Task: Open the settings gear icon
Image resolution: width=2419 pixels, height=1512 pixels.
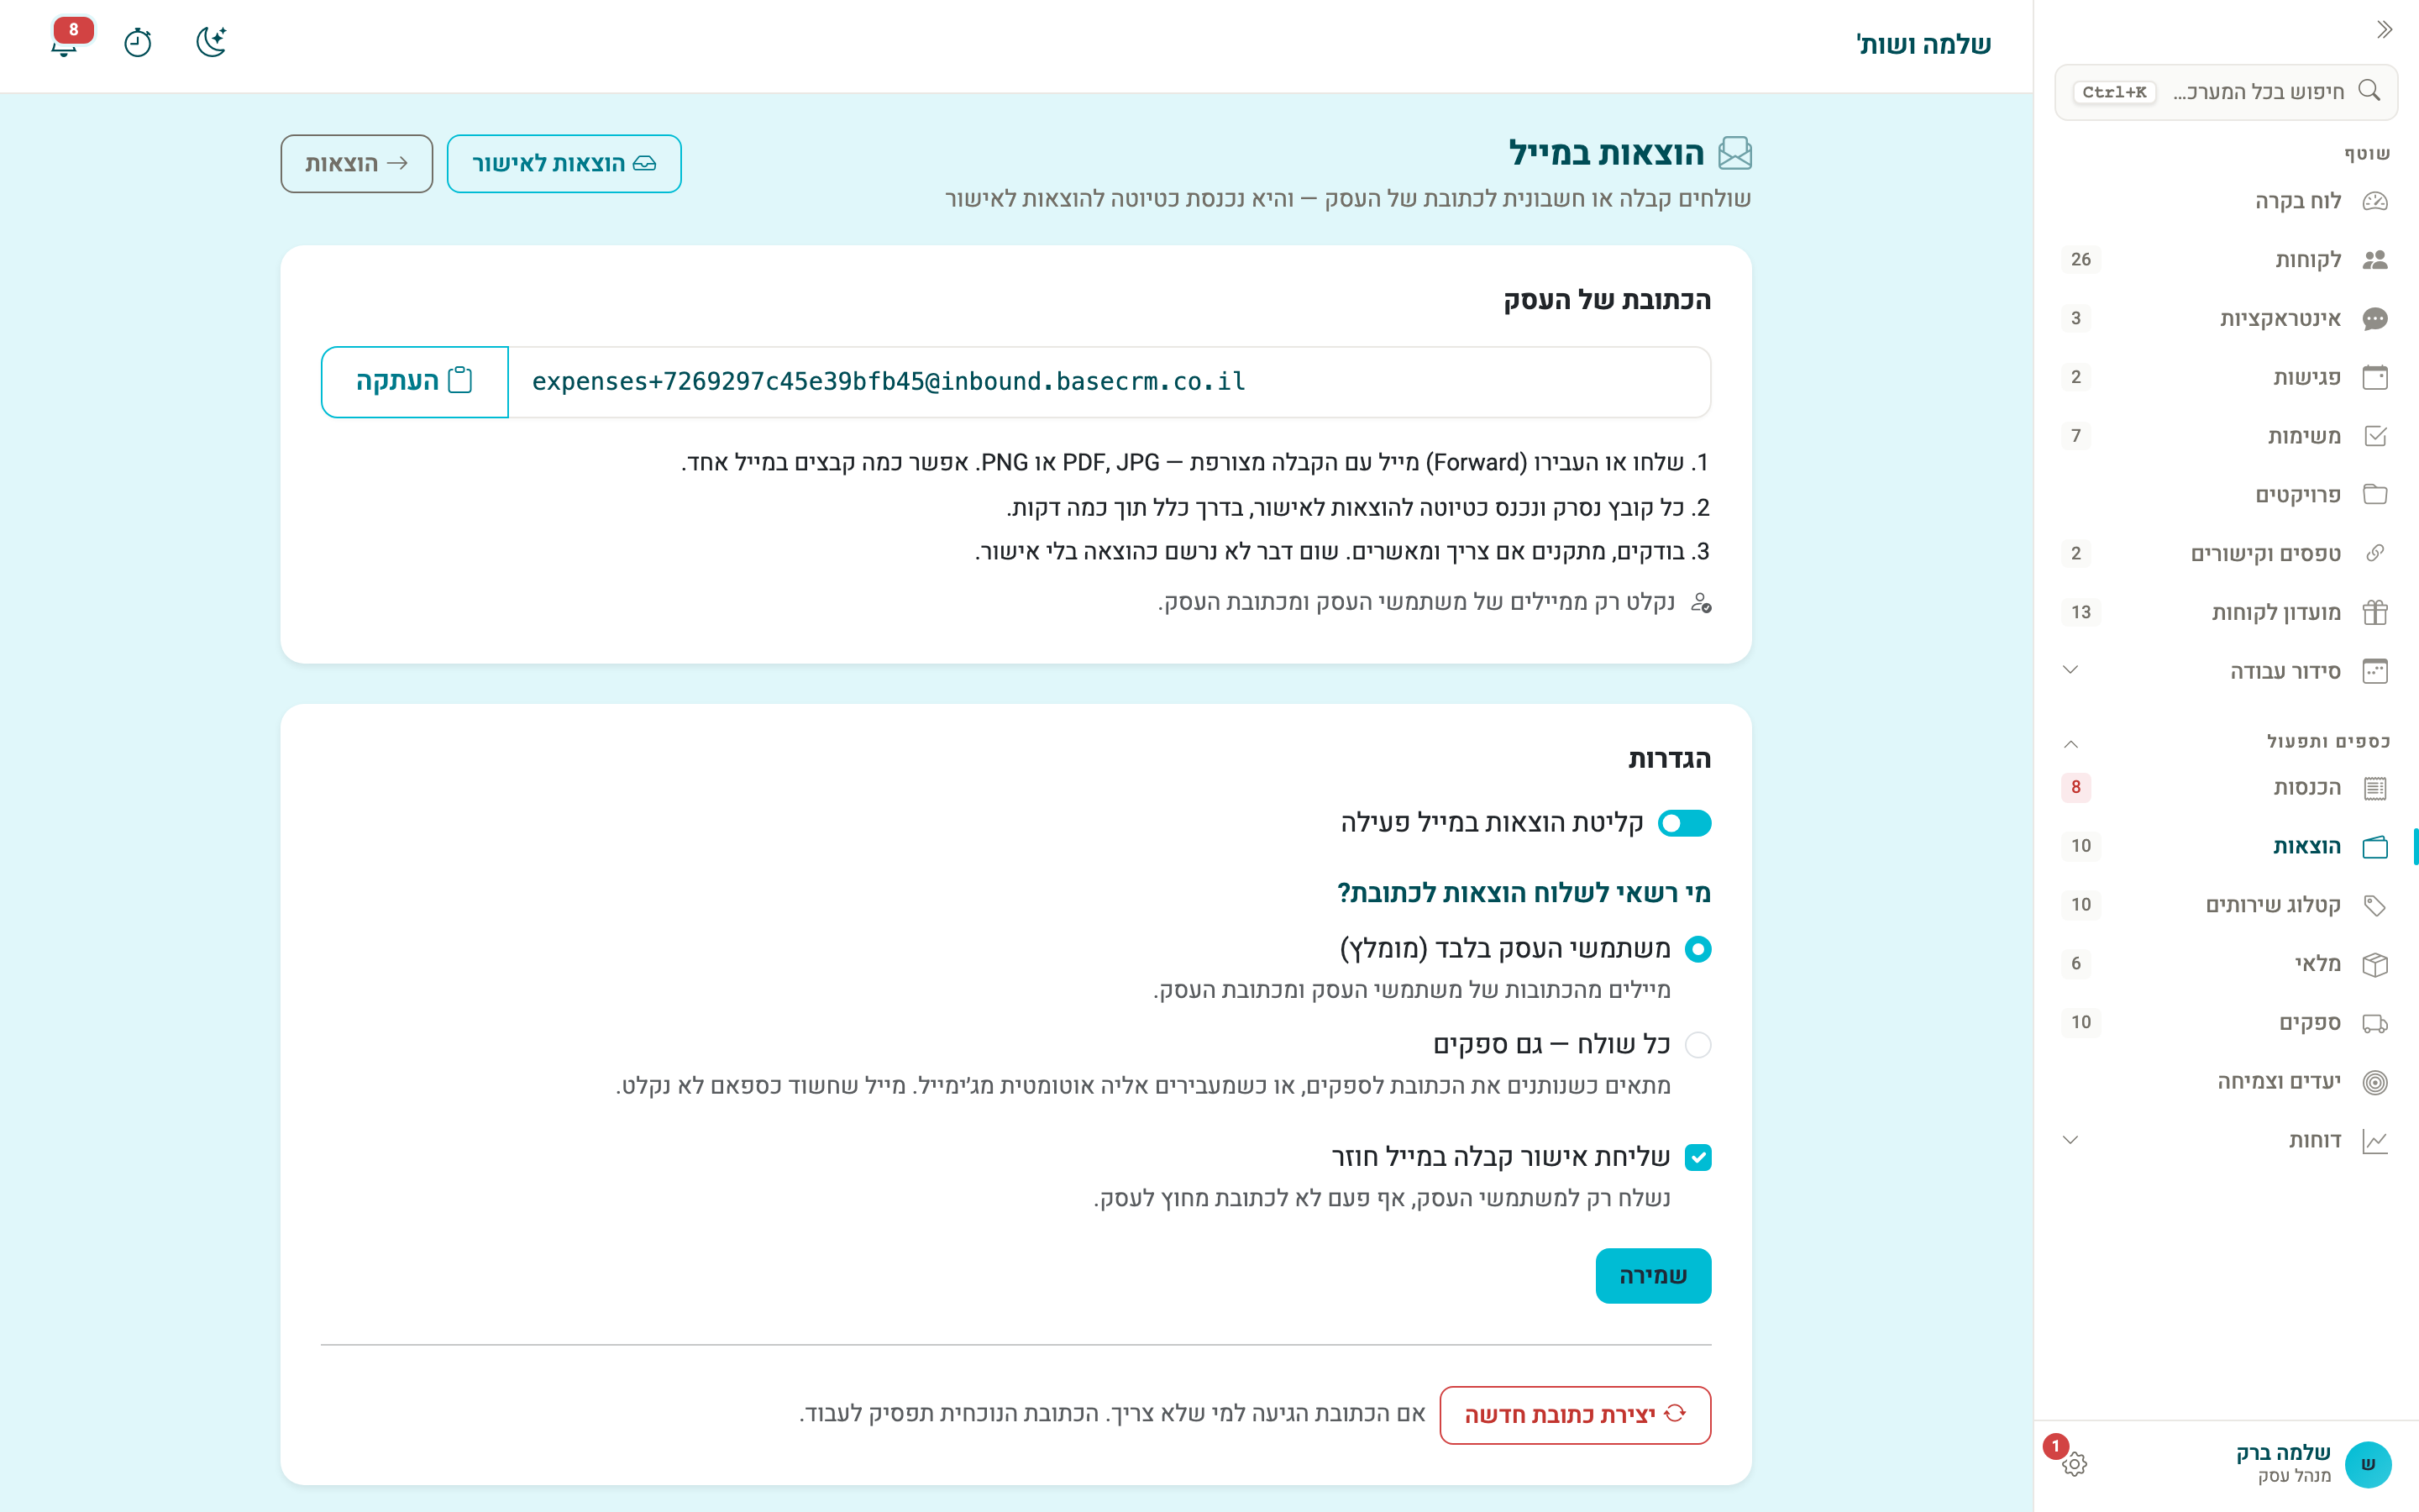Action: pyautogui.click(x=2074, y=1464)
